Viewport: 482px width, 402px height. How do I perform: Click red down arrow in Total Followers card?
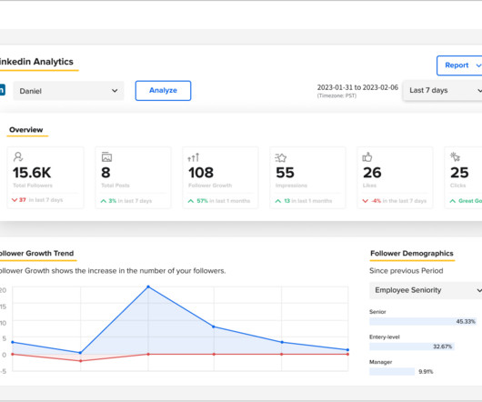[15, 200]
